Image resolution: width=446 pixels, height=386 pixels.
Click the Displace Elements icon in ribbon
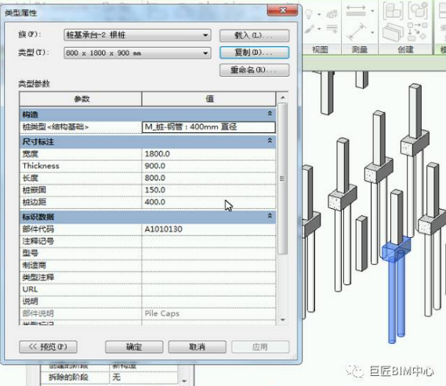332,13
